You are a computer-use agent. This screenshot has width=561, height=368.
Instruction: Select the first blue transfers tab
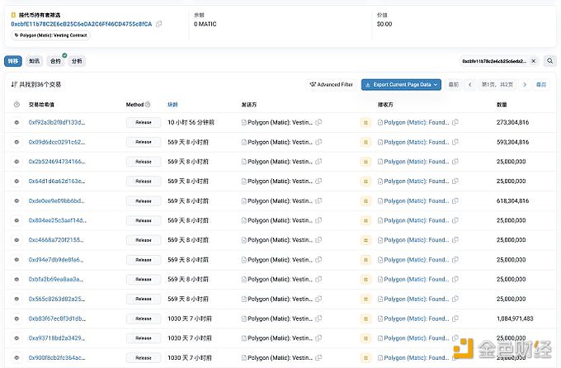click(13, 61)
